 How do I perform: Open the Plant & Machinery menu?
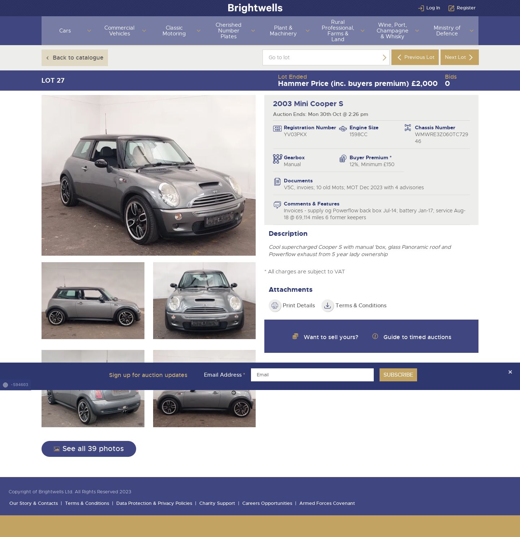(283, 31)
